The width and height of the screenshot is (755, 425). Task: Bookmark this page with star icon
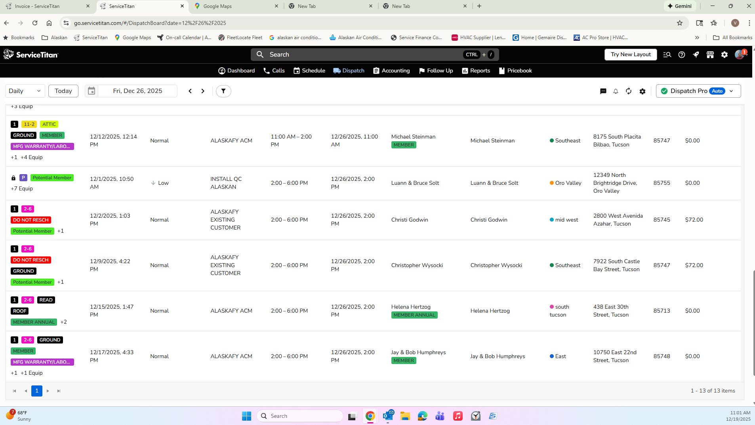point(680,23)
